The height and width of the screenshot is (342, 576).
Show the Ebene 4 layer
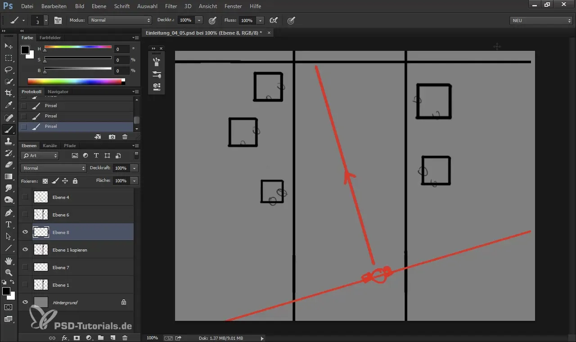[x=25, y=197]
